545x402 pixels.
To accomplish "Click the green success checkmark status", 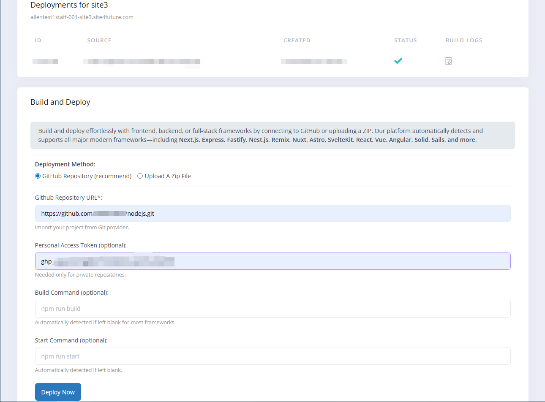I will [398, 61].
